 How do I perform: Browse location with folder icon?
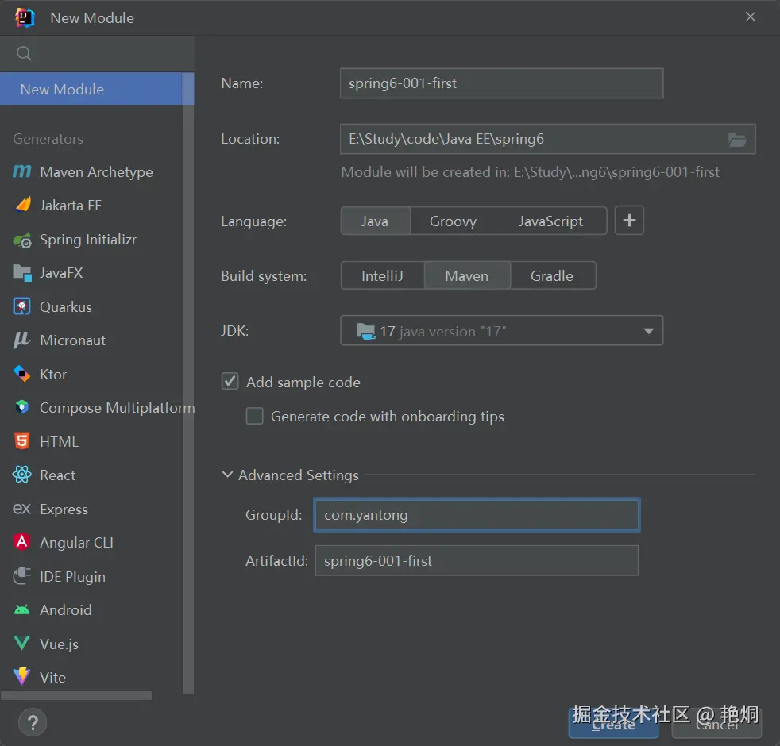(x=737, y=139)
